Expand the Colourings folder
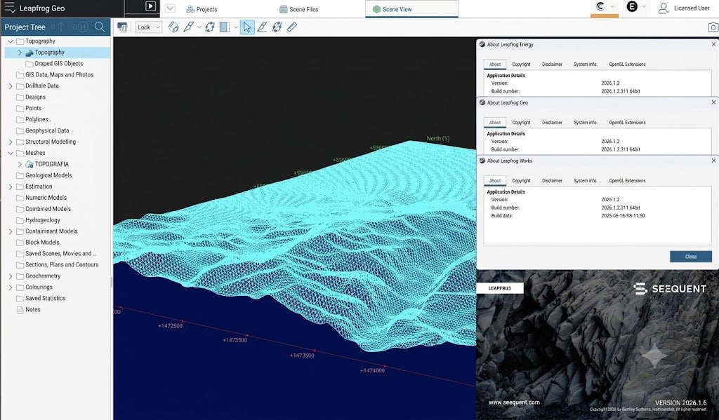 (x=11, y=287)
